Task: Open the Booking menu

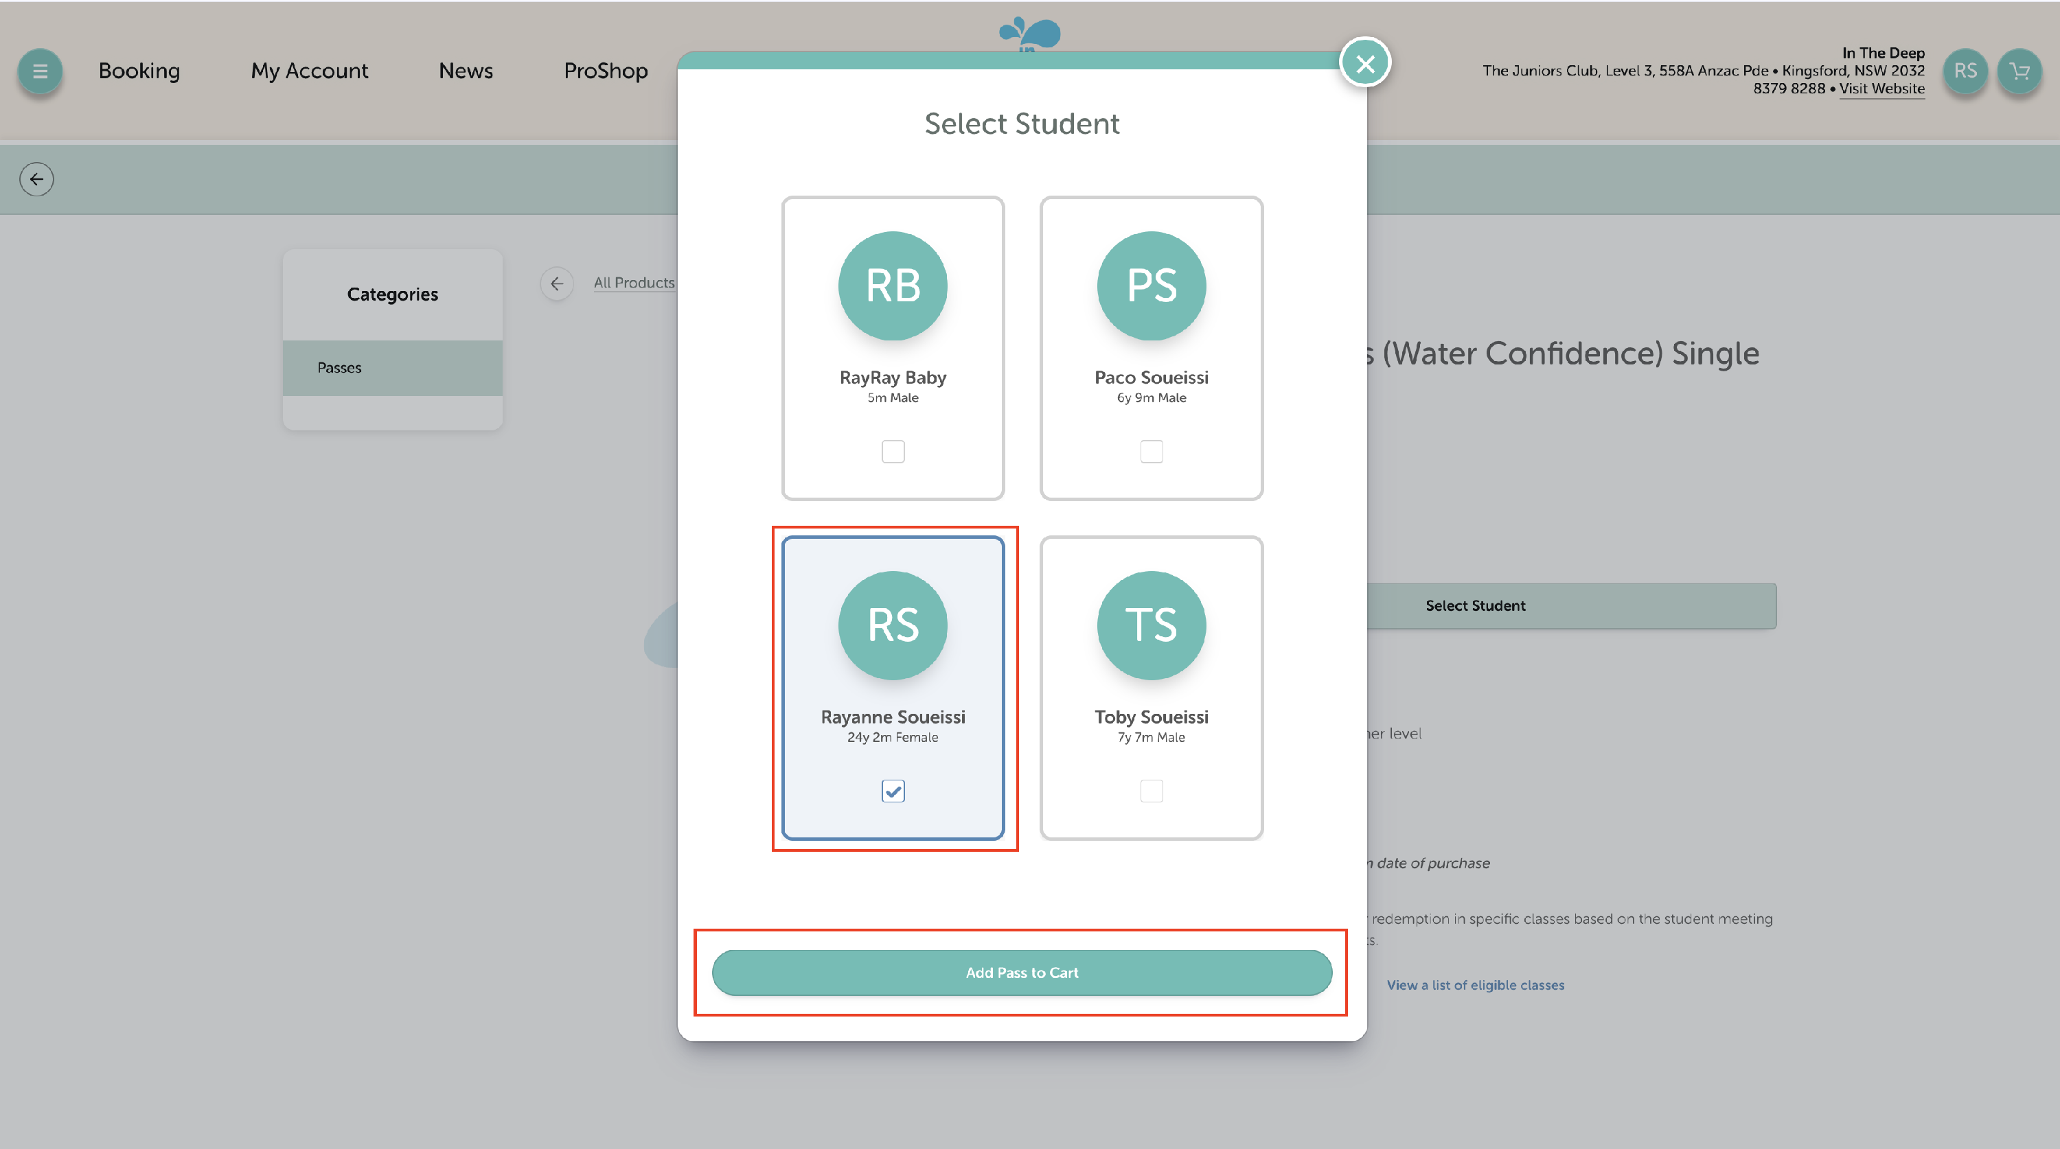Action: 139,71
